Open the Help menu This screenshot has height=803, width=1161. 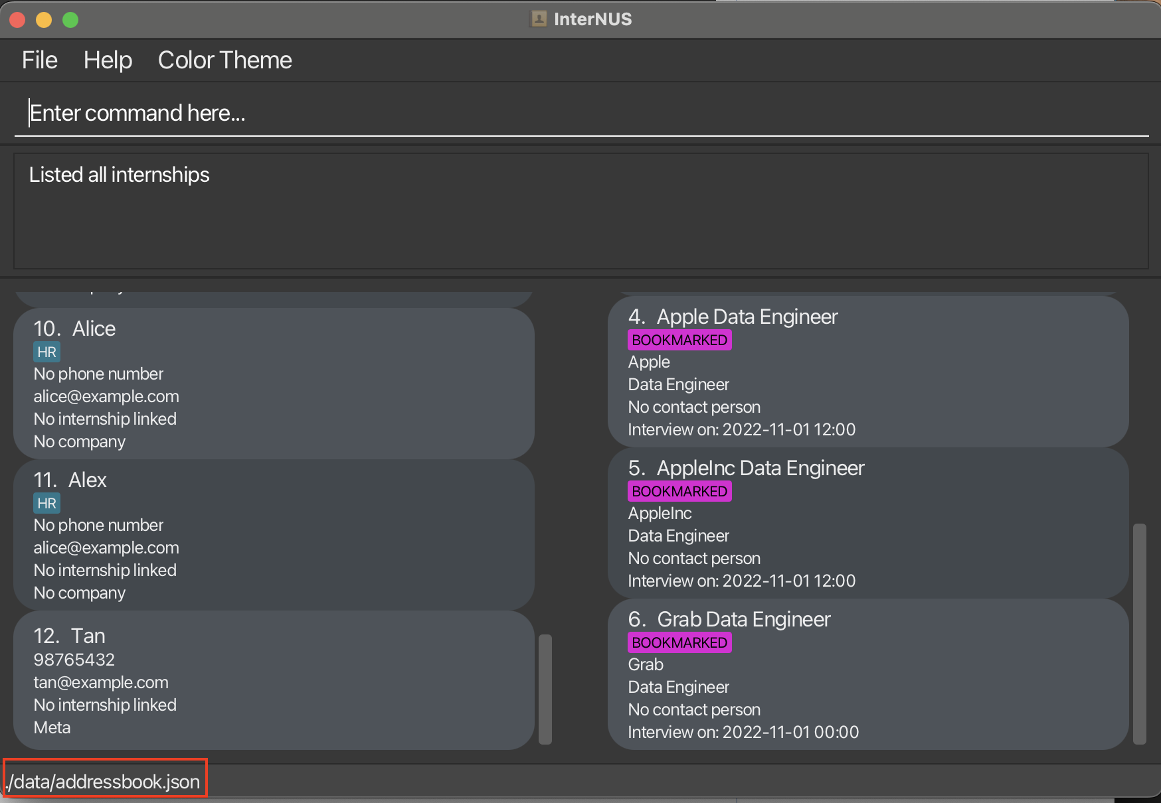[x=108, y=60]
